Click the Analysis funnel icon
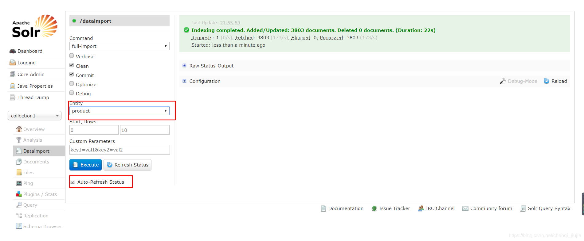Image resolution: width=584 pixels, height=241 pixels. (x=19, y=140)
